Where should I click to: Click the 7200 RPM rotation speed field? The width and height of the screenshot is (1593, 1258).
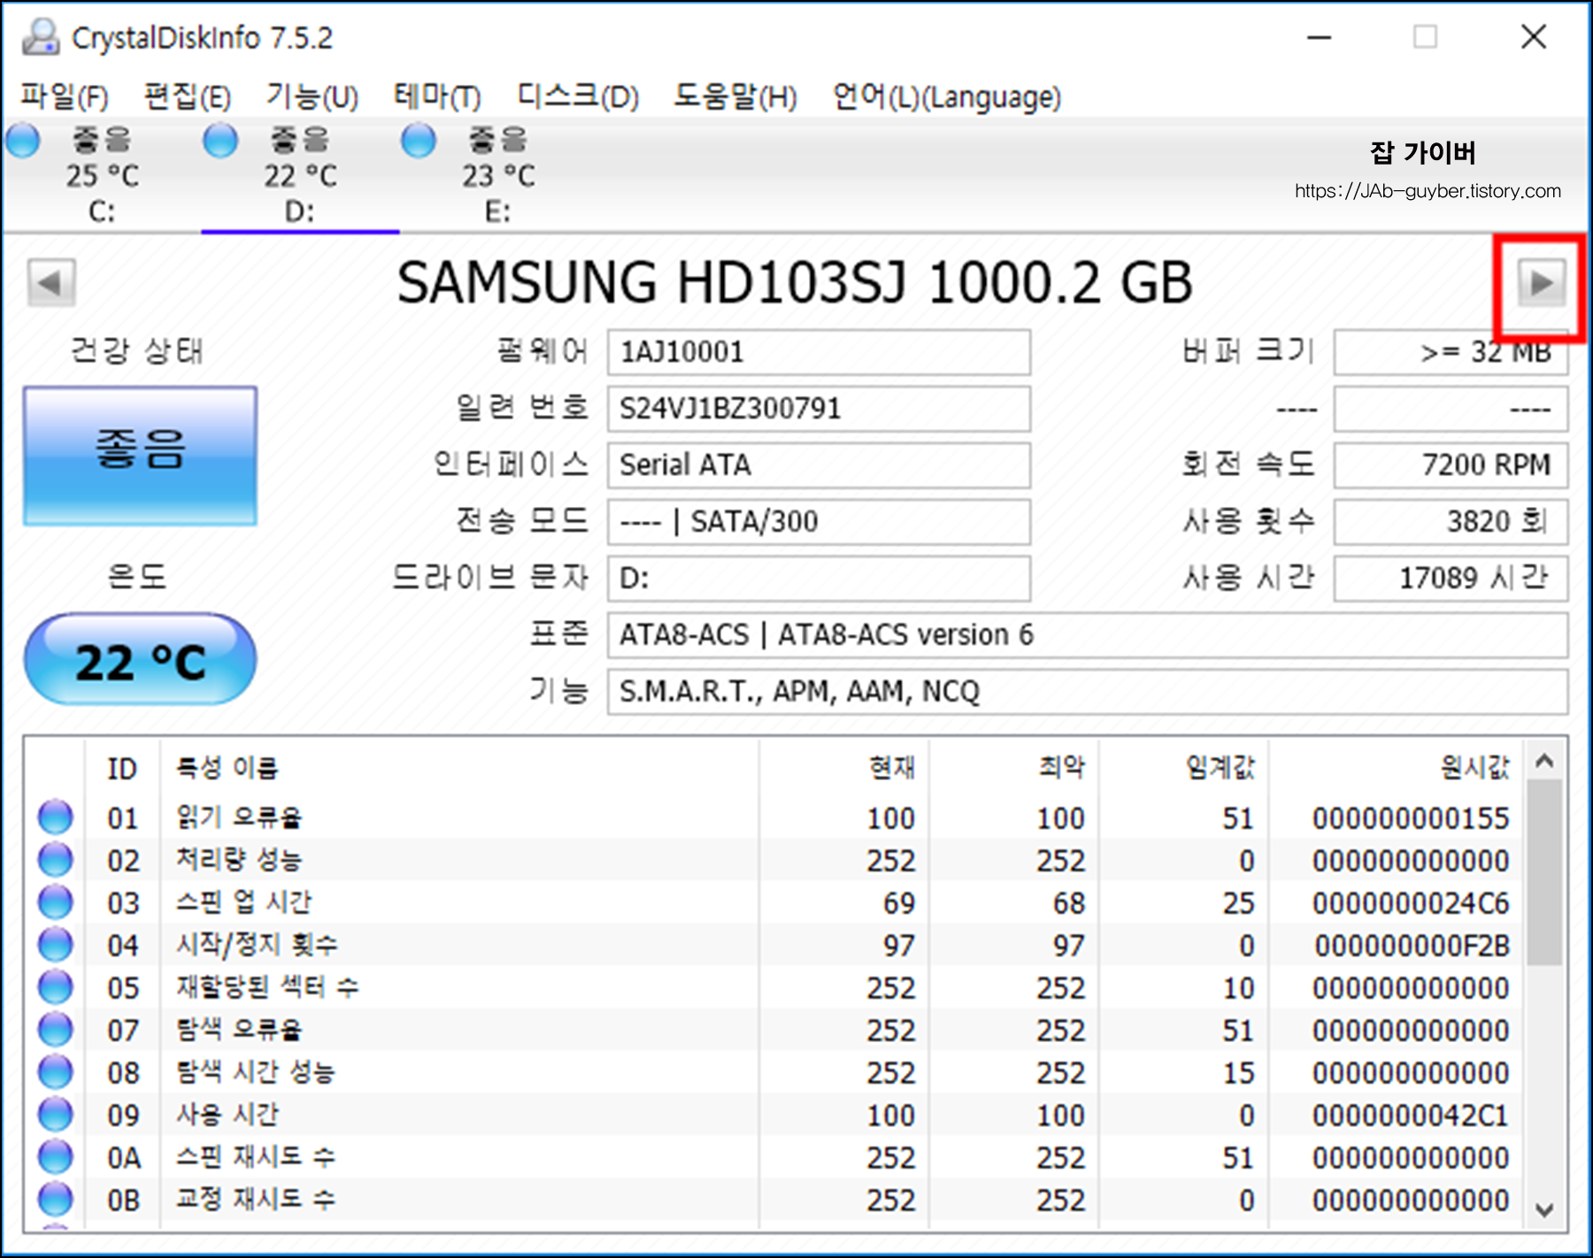1451,465
